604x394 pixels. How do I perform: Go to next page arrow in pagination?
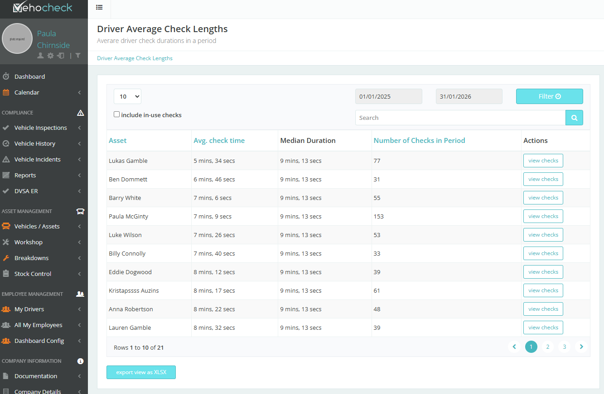click(581, 347)
